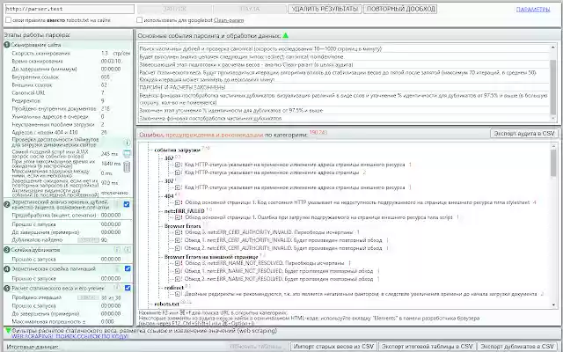Select the 'redirect' tree category
The height and width of the screenshot is (352, 563).
pyautogui.click(x=174, y=288)
